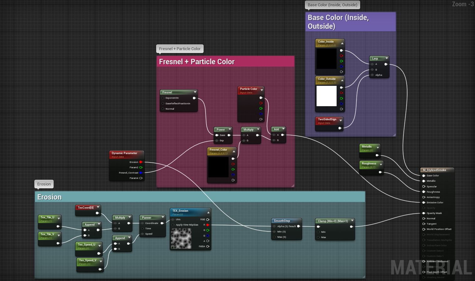
Task: Select the white Color_Outside preview swatch
Action: [x=327, y=96]
